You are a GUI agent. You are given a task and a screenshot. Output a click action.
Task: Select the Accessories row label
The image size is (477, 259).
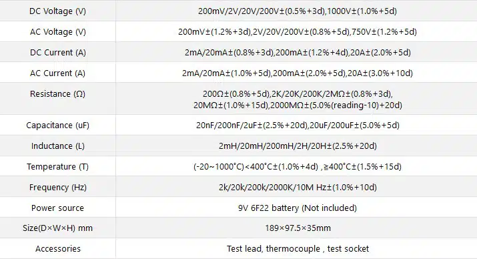tap(58, 249)
